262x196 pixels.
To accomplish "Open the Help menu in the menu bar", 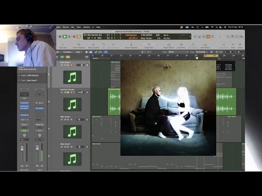I will (x=98, y=27).
